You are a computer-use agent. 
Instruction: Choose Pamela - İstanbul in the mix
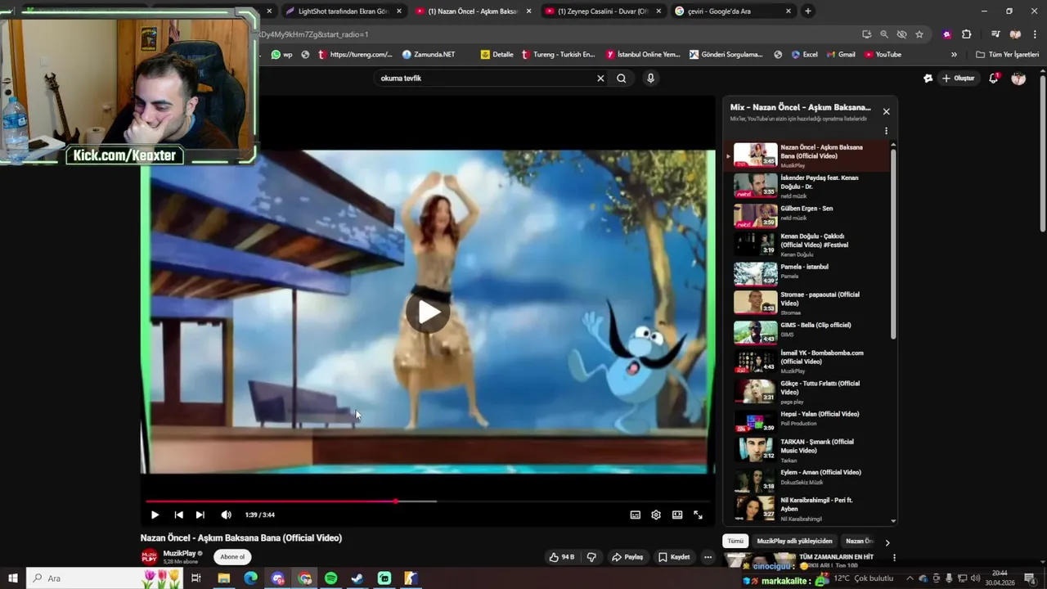[x=807, y=273]
